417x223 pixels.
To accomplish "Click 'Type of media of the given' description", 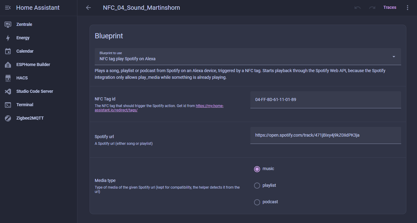I will coord(167,190).
